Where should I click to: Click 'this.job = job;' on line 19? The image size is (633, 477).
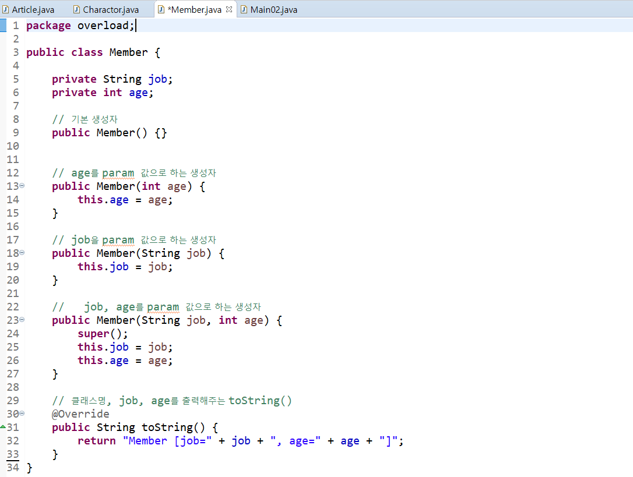[x=125, y=267]
